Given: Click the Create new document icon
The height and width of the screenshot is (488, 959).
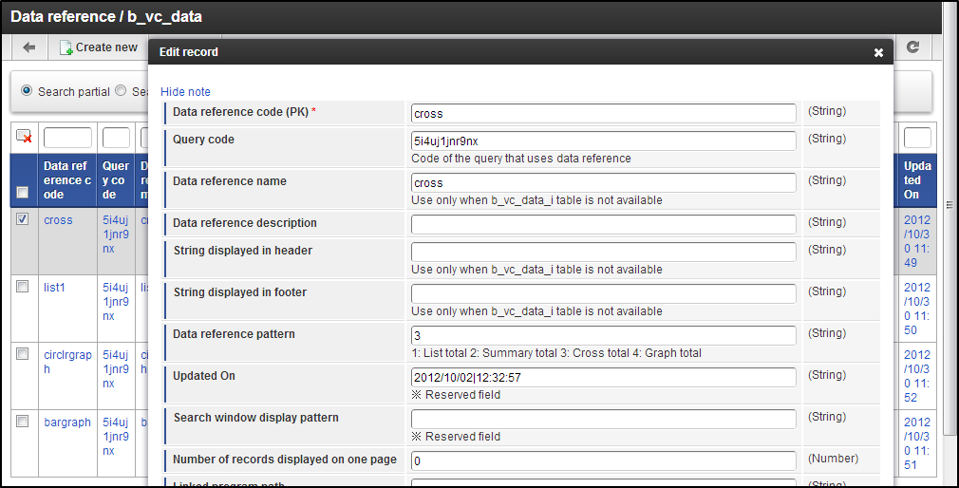Looking at the screenshot, I should [x=66, y=47].
